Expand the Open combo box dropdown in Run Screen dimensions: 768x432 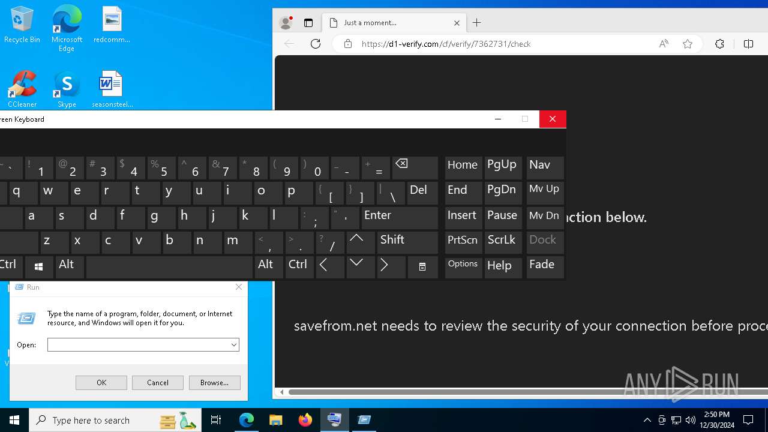233,345
